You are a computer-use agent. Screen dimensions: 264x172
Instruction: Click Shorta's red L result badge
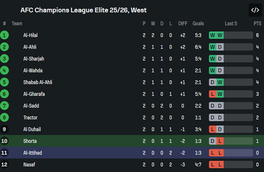point(220,141)
